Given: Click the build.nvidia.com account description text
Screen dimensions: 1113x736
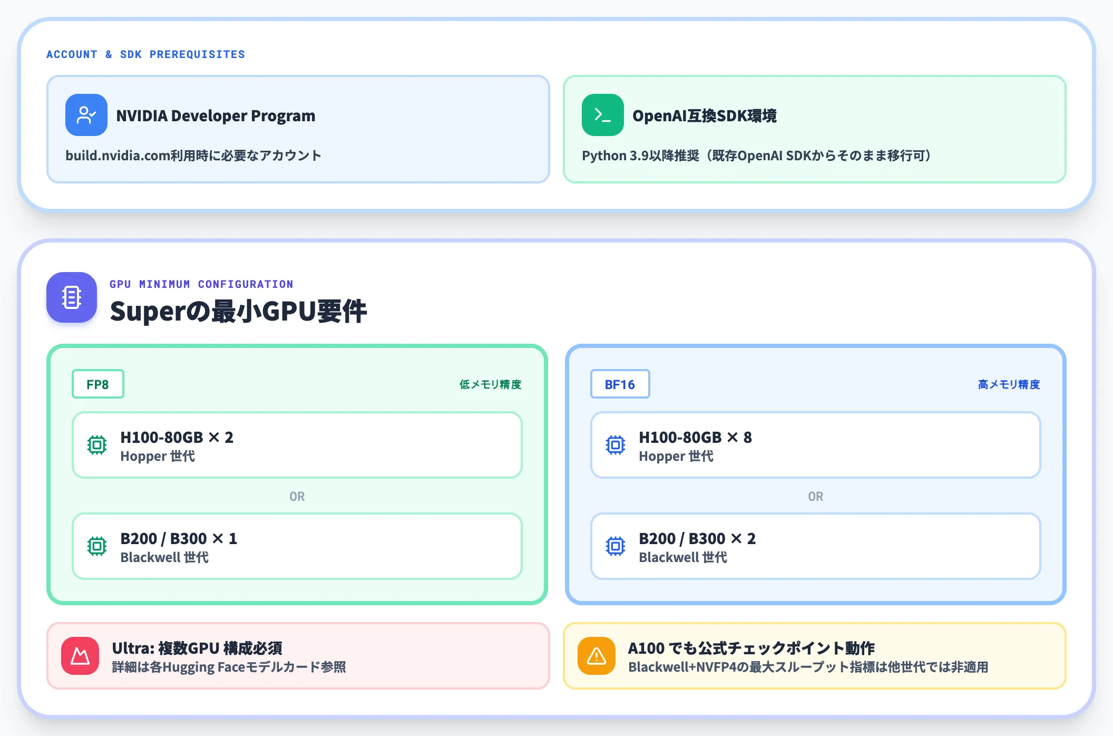Looking at the screenshot, I should (193, 156).
